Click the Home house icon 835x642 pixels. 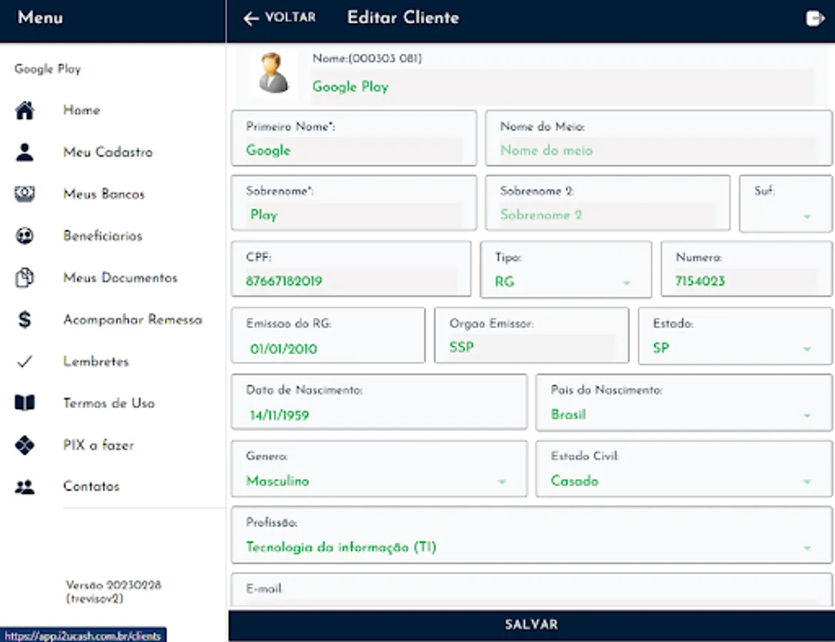point(24,111)
